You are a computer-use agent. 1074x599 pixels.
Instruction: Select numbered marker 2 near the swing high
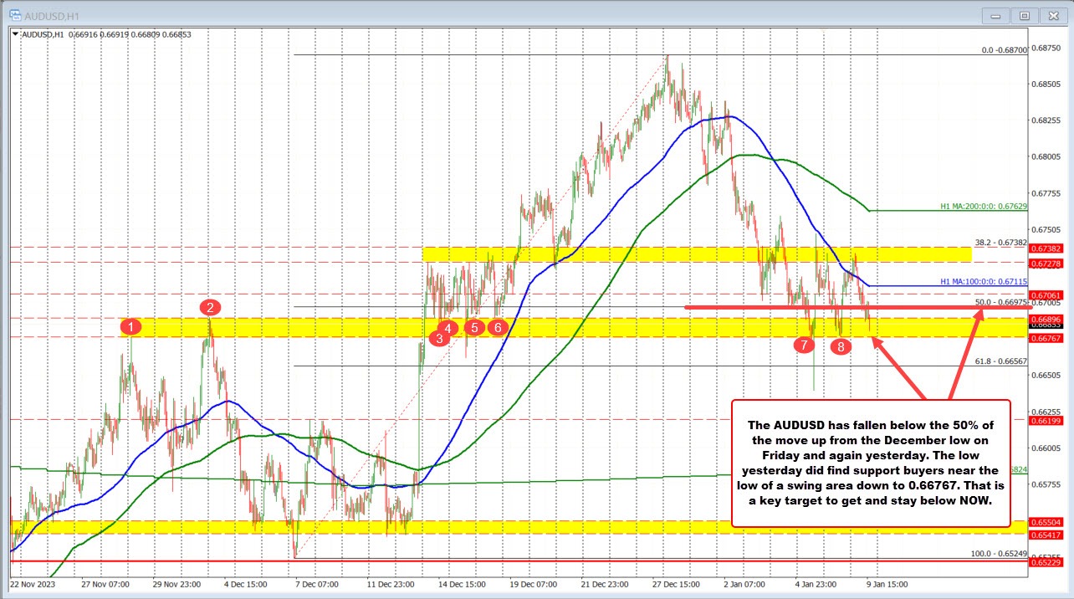coord(209,307)
